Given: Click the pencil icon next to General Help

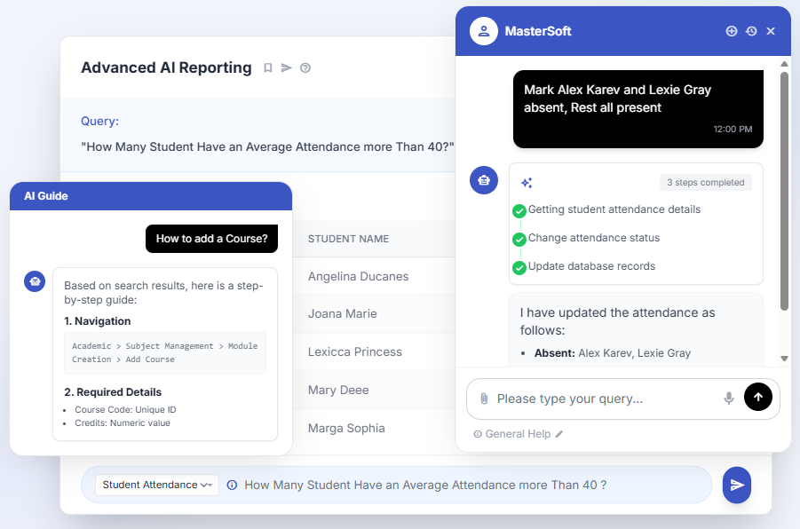Looking at the screenshot, I should click(559, 434).
